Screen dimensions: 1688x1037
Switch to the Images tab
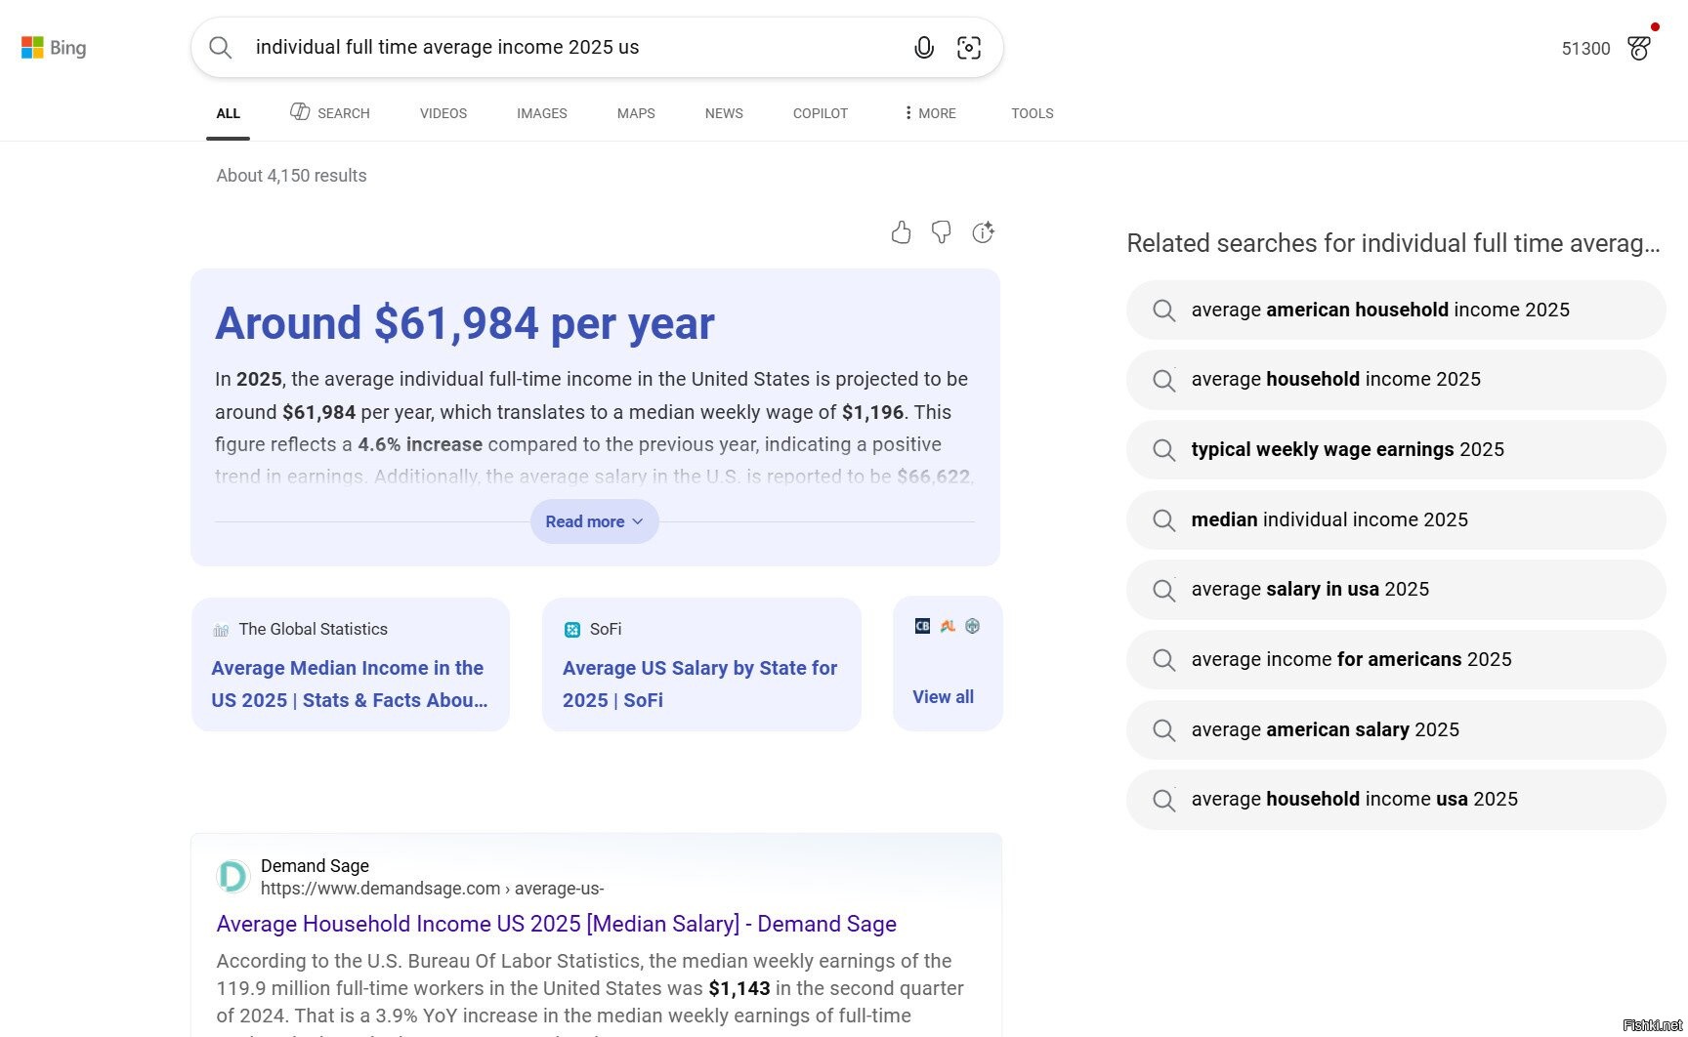(541, 113)
